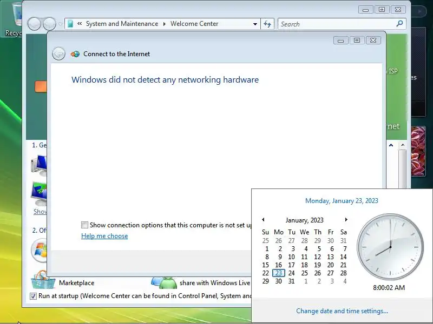The width and height of the screenshot is (433, 324).
Task: Click the Connect to the Internet globe icon
Action: point(75,54)
